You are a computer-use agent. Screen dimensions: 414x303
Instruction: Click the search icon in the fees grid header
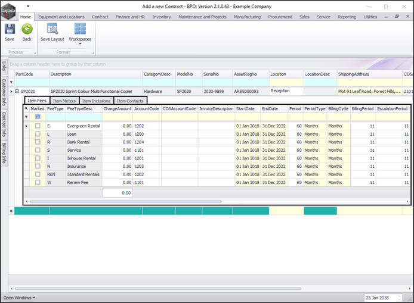click(26, 109)
